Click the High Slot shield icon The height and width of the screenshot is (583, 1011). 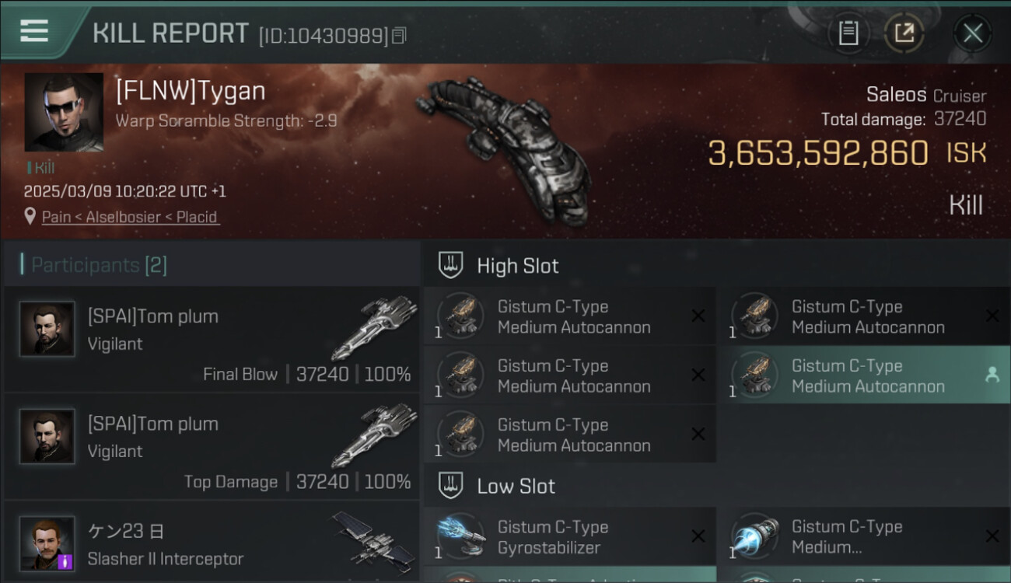[x=451, y=265]
